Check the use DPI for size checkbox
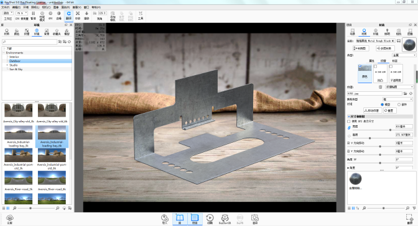Viewport: 418px width, 226px height. click(349, 122)
